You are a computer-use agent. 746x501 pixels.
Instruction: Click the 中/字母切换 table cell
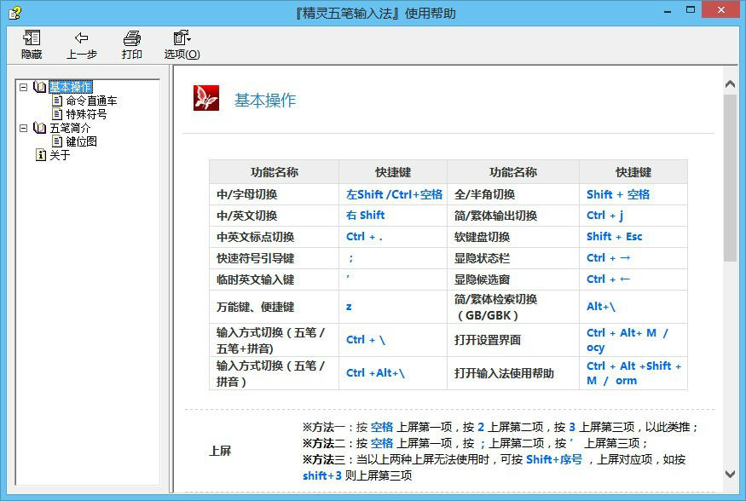pos(274,194)
